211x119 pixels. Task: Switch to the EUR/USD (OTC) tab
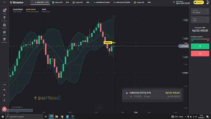pos(102,2)
